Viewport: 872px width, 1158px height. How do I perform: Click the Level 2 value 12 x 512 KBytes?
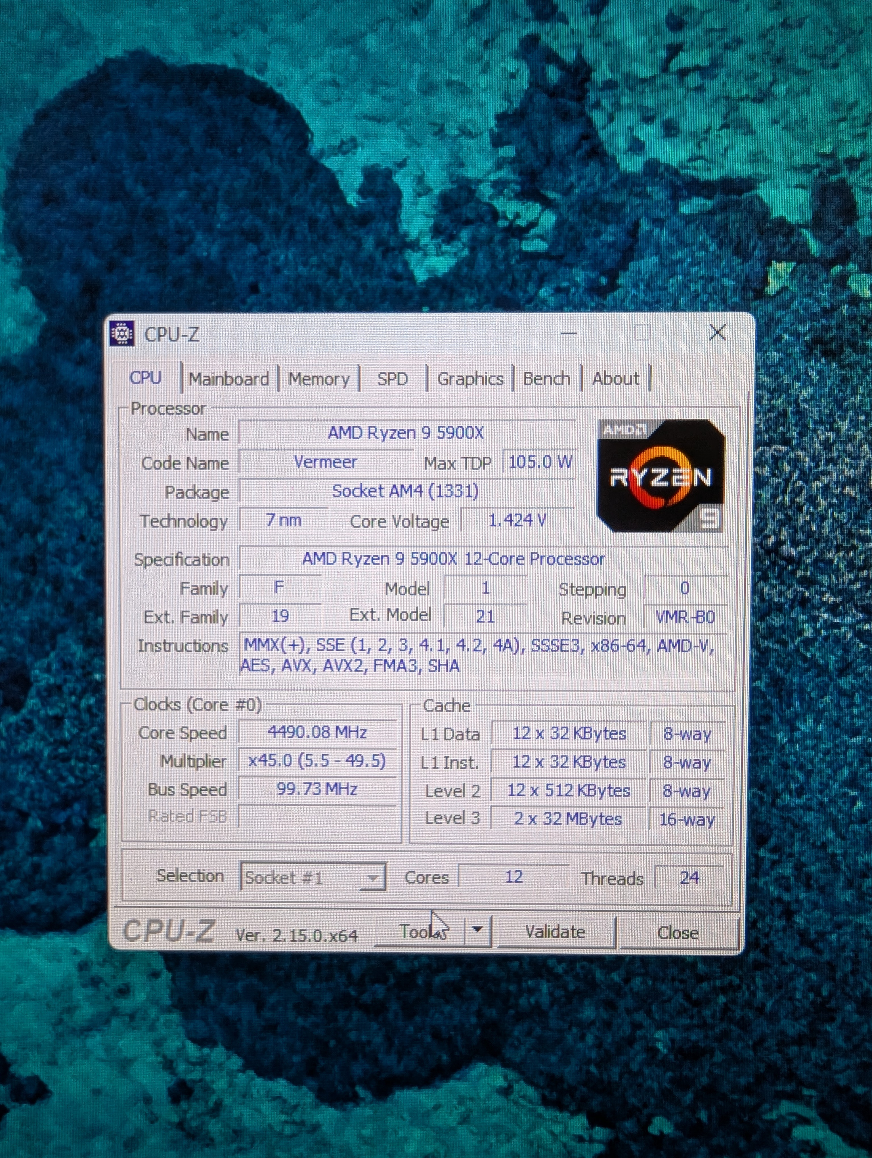point(569,790)
